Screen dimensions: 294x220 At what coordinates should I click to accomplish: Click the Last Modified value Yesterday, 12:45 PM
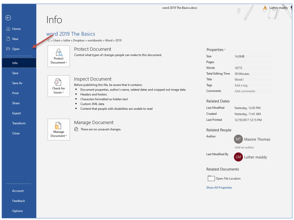(247, 108)
